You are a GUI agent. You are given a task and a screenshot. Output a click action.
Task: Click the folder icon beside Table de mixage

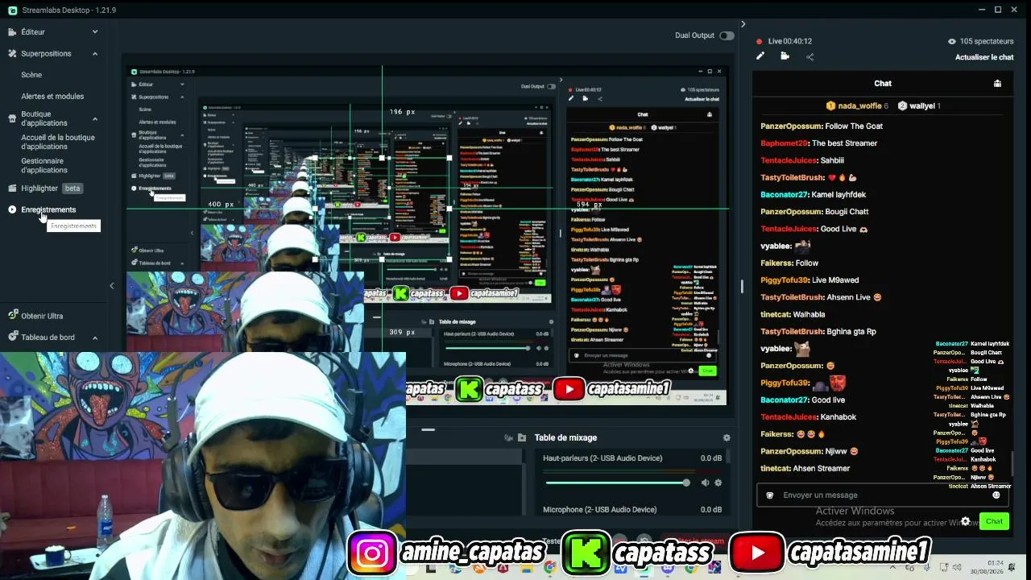(x=522, y=437)
